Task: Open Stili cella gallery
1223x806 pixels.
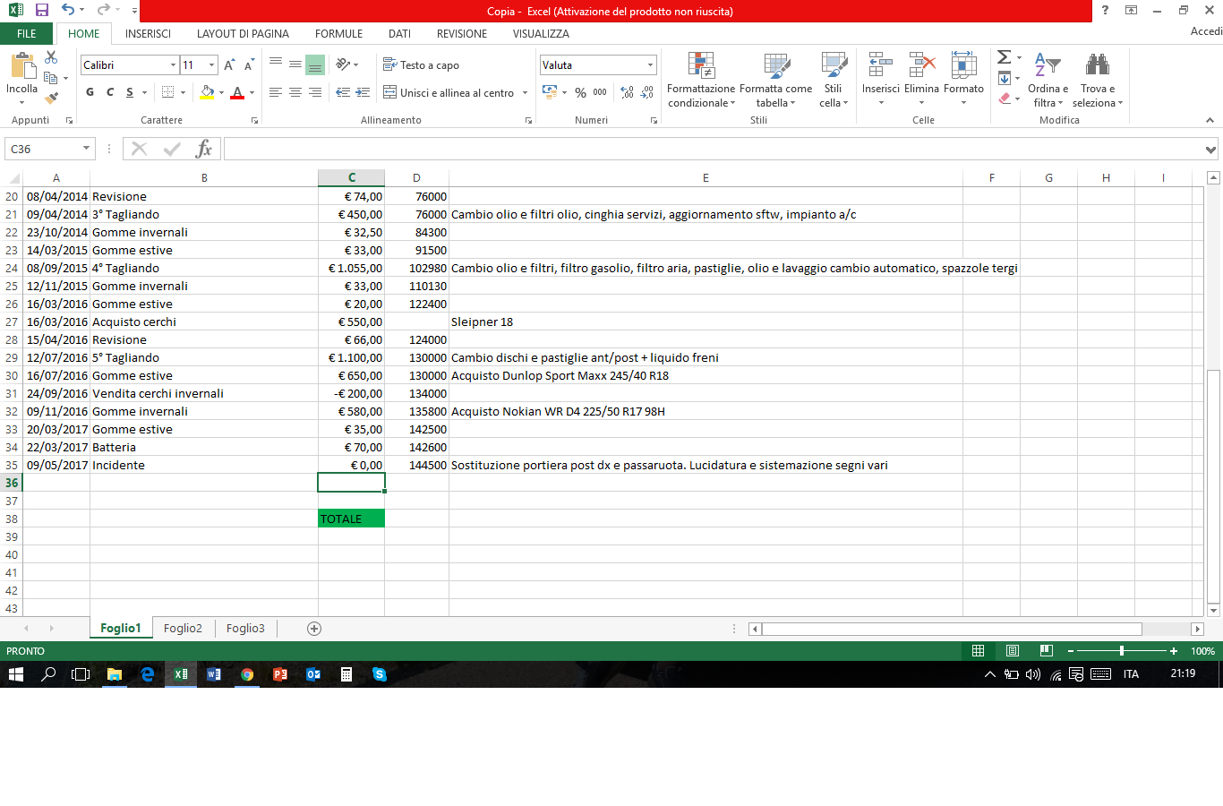Action: pyautogui.click(x=834, y=81)
